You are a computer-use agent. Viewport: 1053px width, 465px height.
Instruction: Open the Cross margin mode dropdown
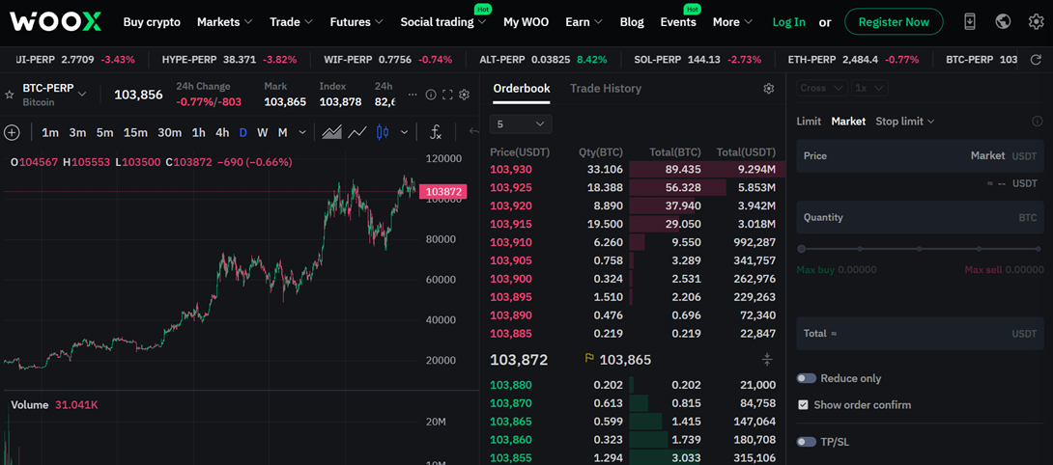click(822, 88)
